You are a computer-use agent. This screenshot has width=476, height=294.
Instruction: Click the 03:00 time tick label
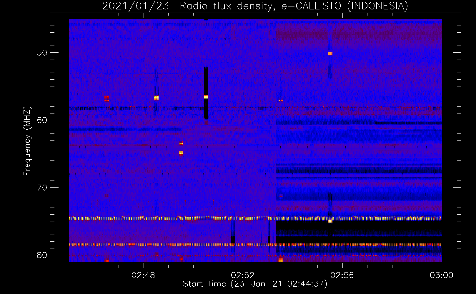pos(441,275)
